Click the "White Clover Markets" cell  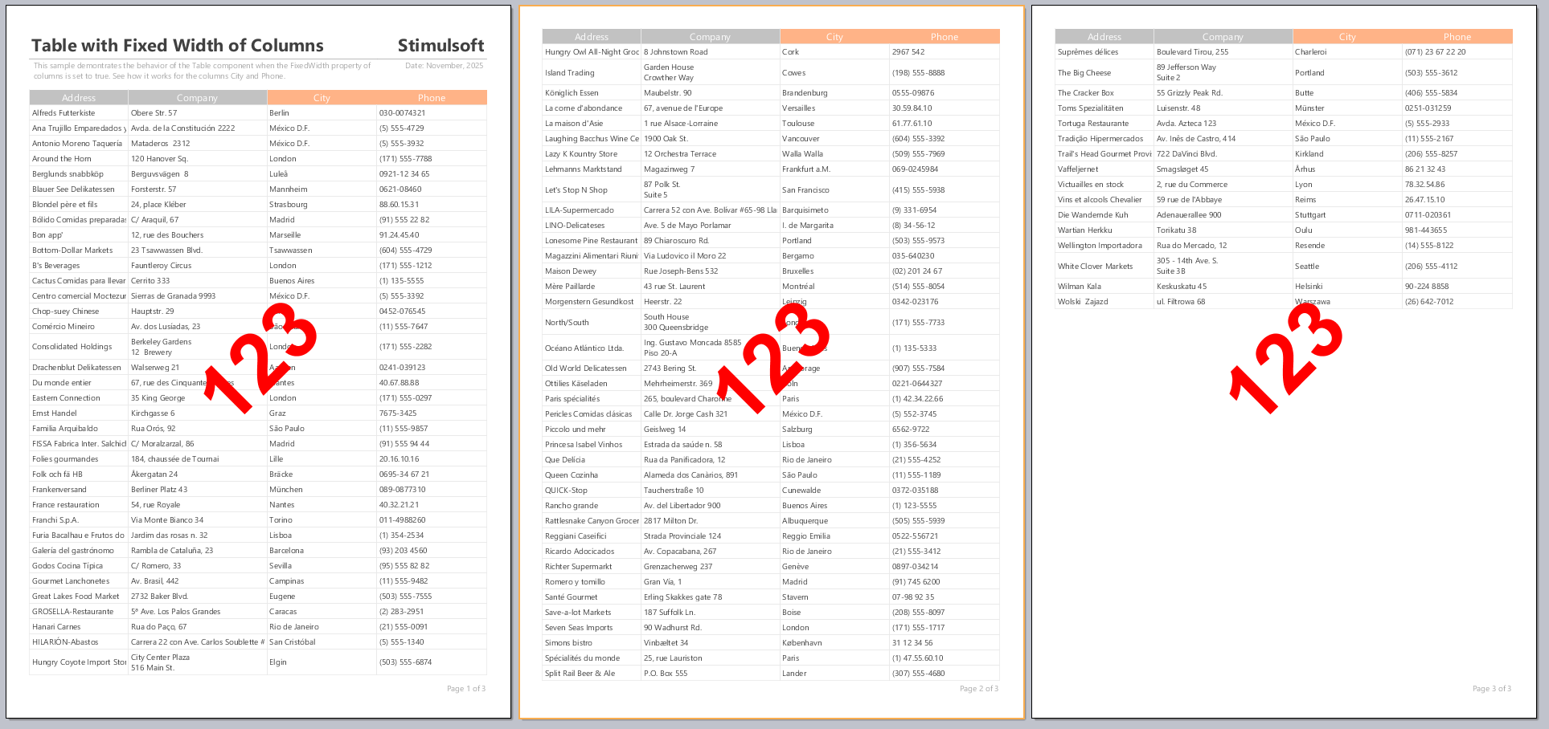(x=1095, y=267)
